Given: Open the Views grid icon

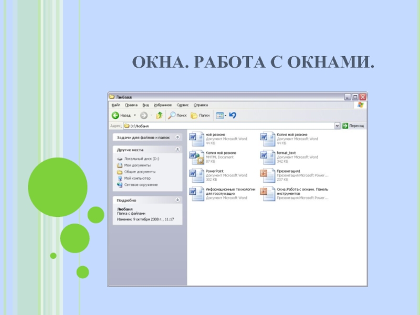Looking at the screenshot, I should tap(219, 115).
